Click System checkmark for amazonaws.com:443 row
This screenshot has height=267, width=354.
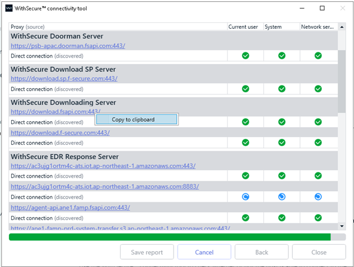tap(282, 176)
